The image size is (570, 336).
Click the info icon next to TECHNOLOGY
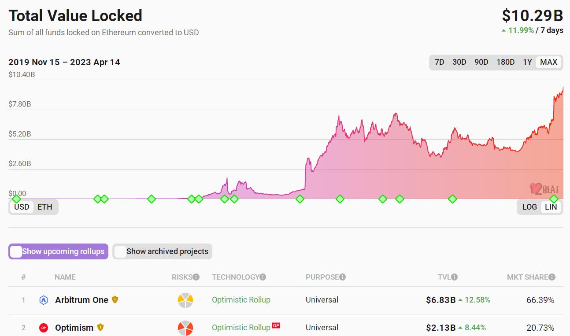click(263, 277)
